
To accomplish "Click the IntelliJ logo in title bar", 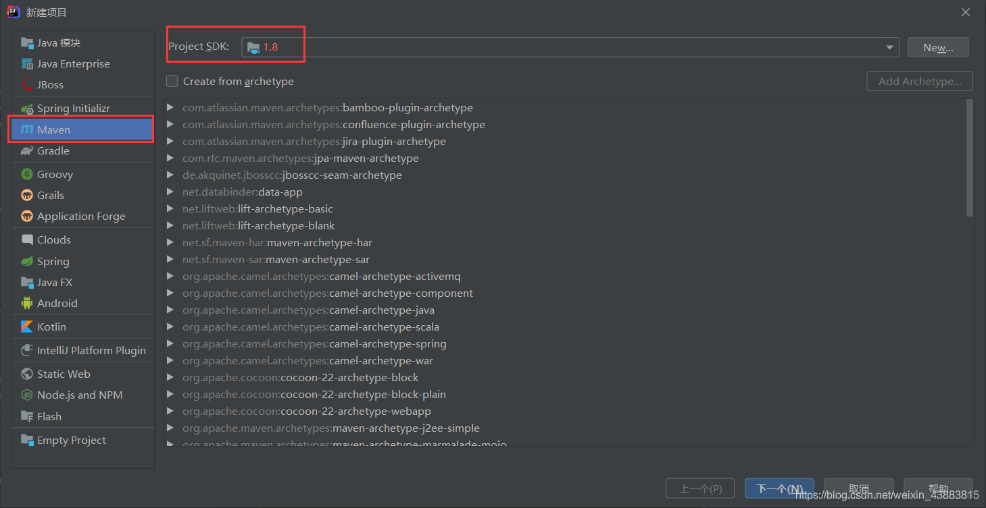I will (x=13, y=12).
